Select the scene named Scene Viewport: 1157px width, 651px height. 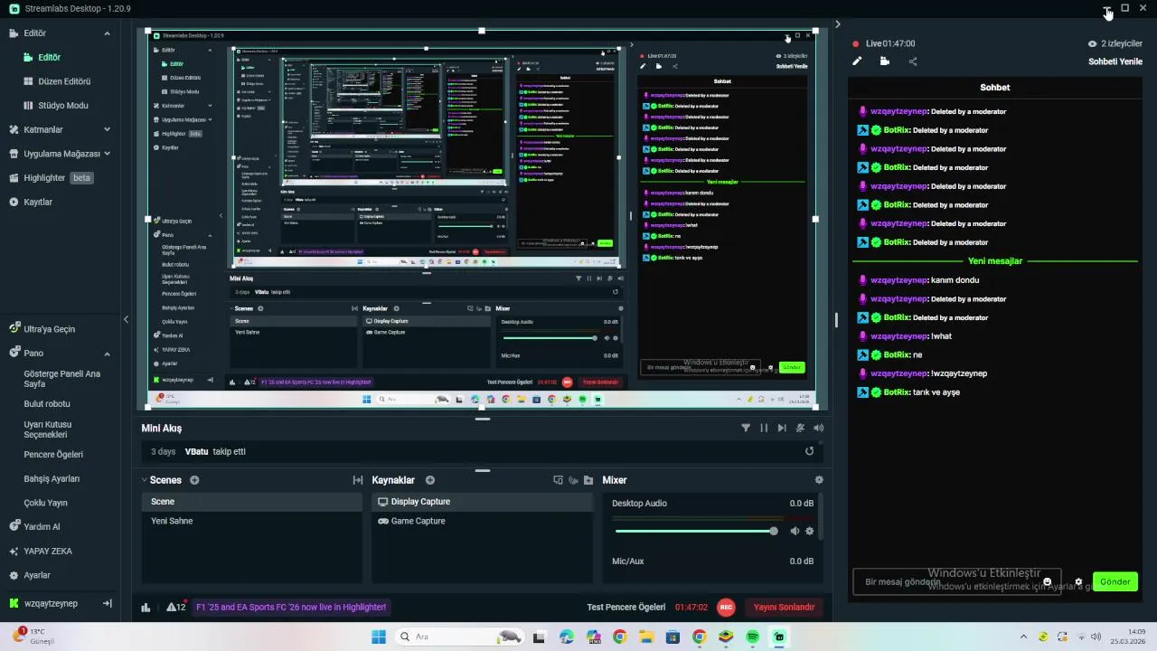pyautogui.click(x=252, y=502)
